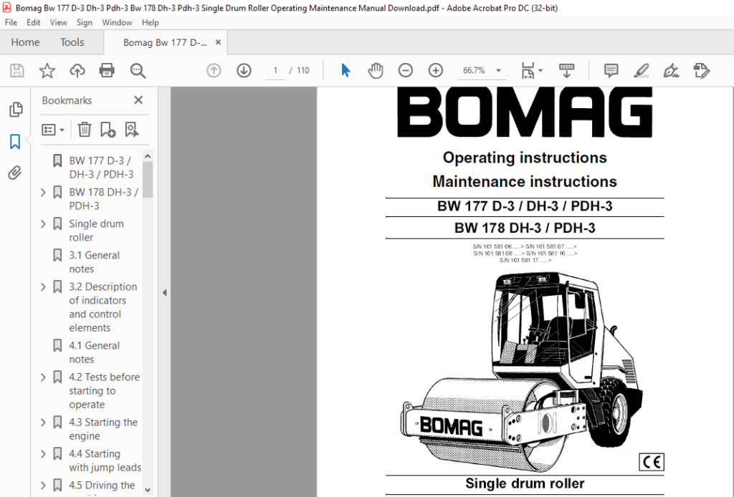Viewport: 734px width, 497px height.
Task: Open the bookmarks options dropdown
Action: (52, 130)
